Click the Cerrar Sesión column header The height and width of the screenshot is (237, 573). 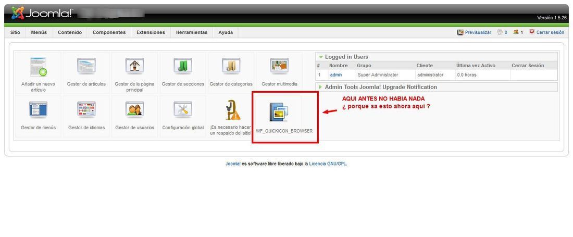tap(528, 66)
